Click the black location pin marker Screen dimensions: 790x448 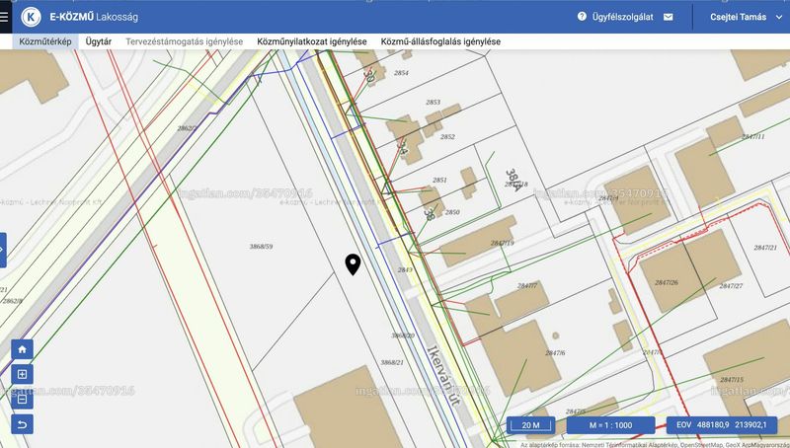coord(353,264)
